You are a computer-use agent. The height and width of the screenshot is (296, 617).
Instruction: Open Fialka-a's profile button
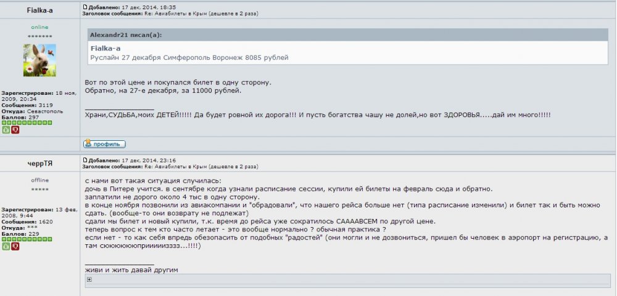coord(104,144)
